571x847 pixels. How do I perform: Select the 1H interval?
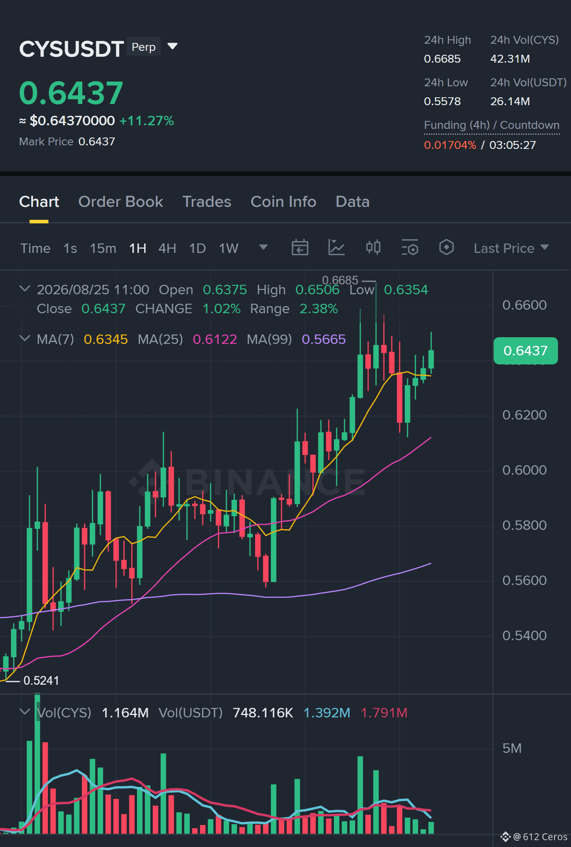tap(138, 248)
